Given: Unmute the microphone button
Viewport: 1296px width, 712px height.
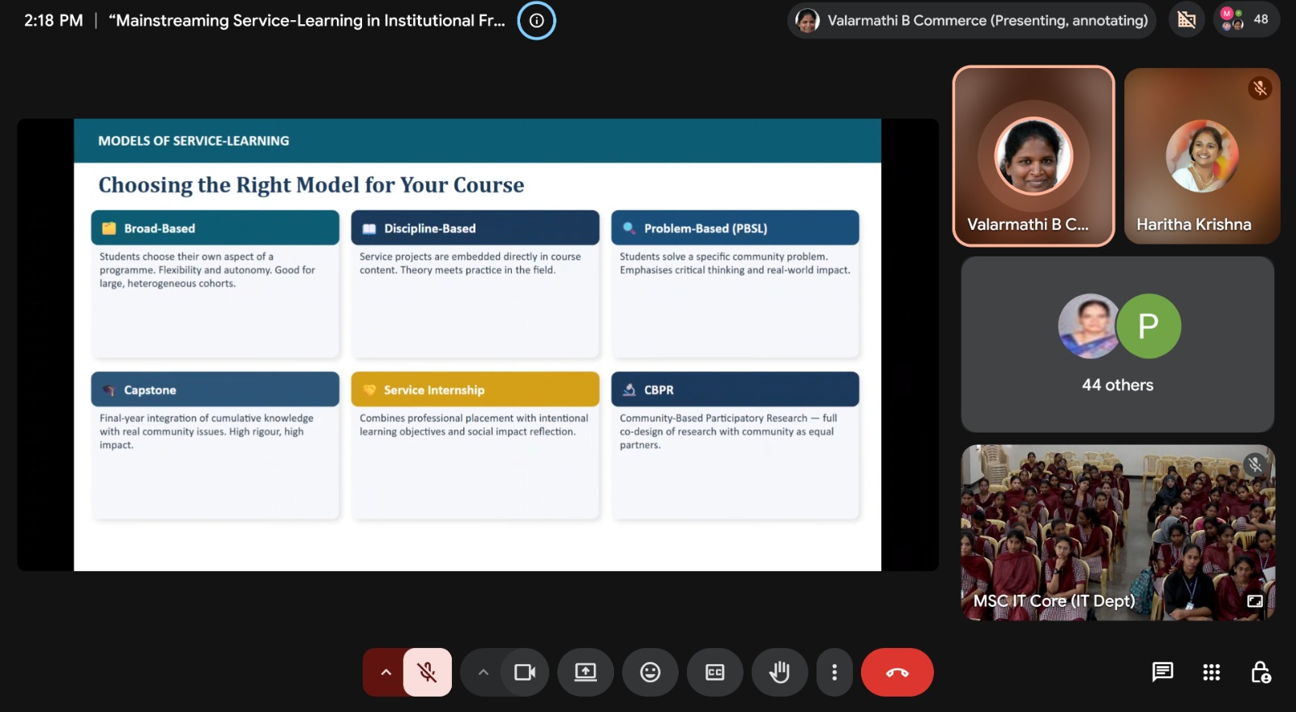Looking at the screenshot, I should (427, 672).
